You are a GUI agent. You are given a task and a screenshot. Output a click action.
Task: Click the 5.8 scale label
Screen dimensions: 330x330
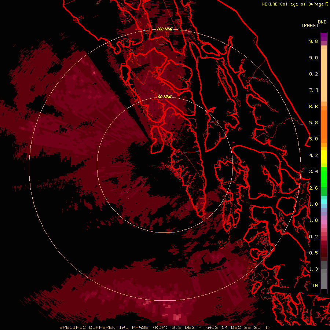pyautogui.click(x=313, y=123)
